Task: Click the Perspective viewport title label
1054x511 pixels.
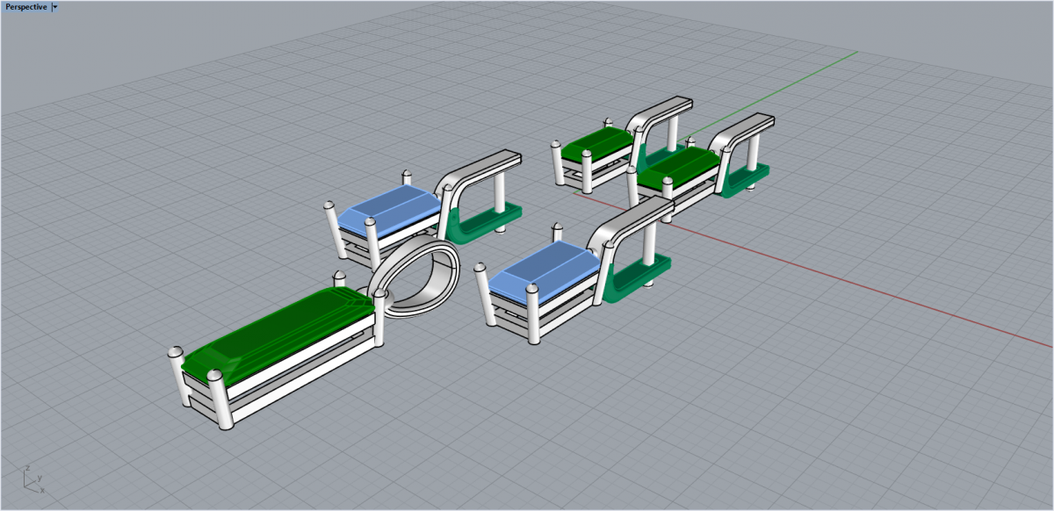Action: click(x=25, y=7)
